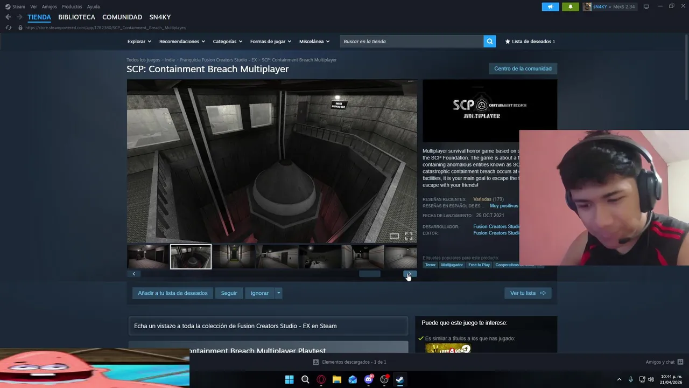Open the Ayuda menu
689x388 pixels.
point(93,6)
